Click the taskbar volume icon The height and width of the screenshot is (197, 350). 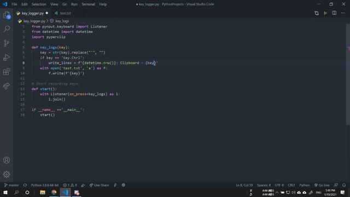293,193
